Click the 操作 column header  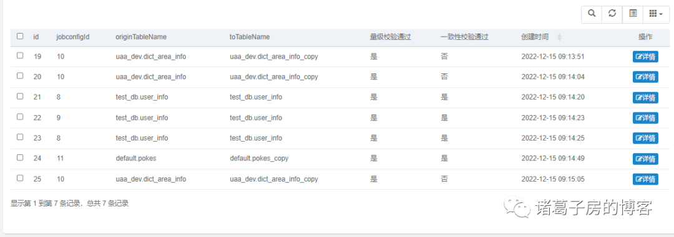(x=645, y=37)
